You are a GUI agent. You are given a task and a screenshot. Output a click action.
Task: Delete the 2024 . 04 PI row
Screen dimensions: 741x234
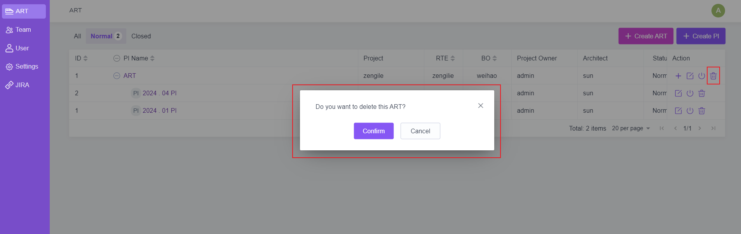coord(701,93)
